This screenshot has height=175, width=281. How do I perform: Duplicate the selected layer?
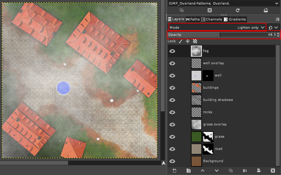(x=231, y=170)
